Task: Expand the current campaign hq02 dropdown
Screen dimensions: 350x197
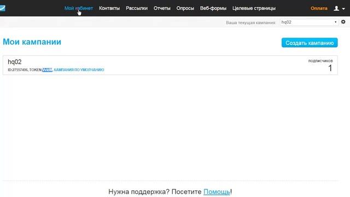Action: [309, 22]
